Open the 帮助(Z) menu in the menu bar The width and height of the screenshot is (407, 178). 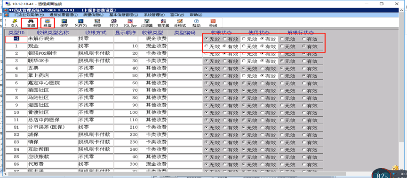click(x=196, y=15)
